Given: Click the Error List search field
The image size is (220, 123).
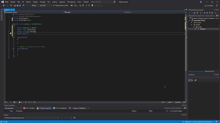Looking at the screenshot, I should pyautogui.click(x=173, y=108).
